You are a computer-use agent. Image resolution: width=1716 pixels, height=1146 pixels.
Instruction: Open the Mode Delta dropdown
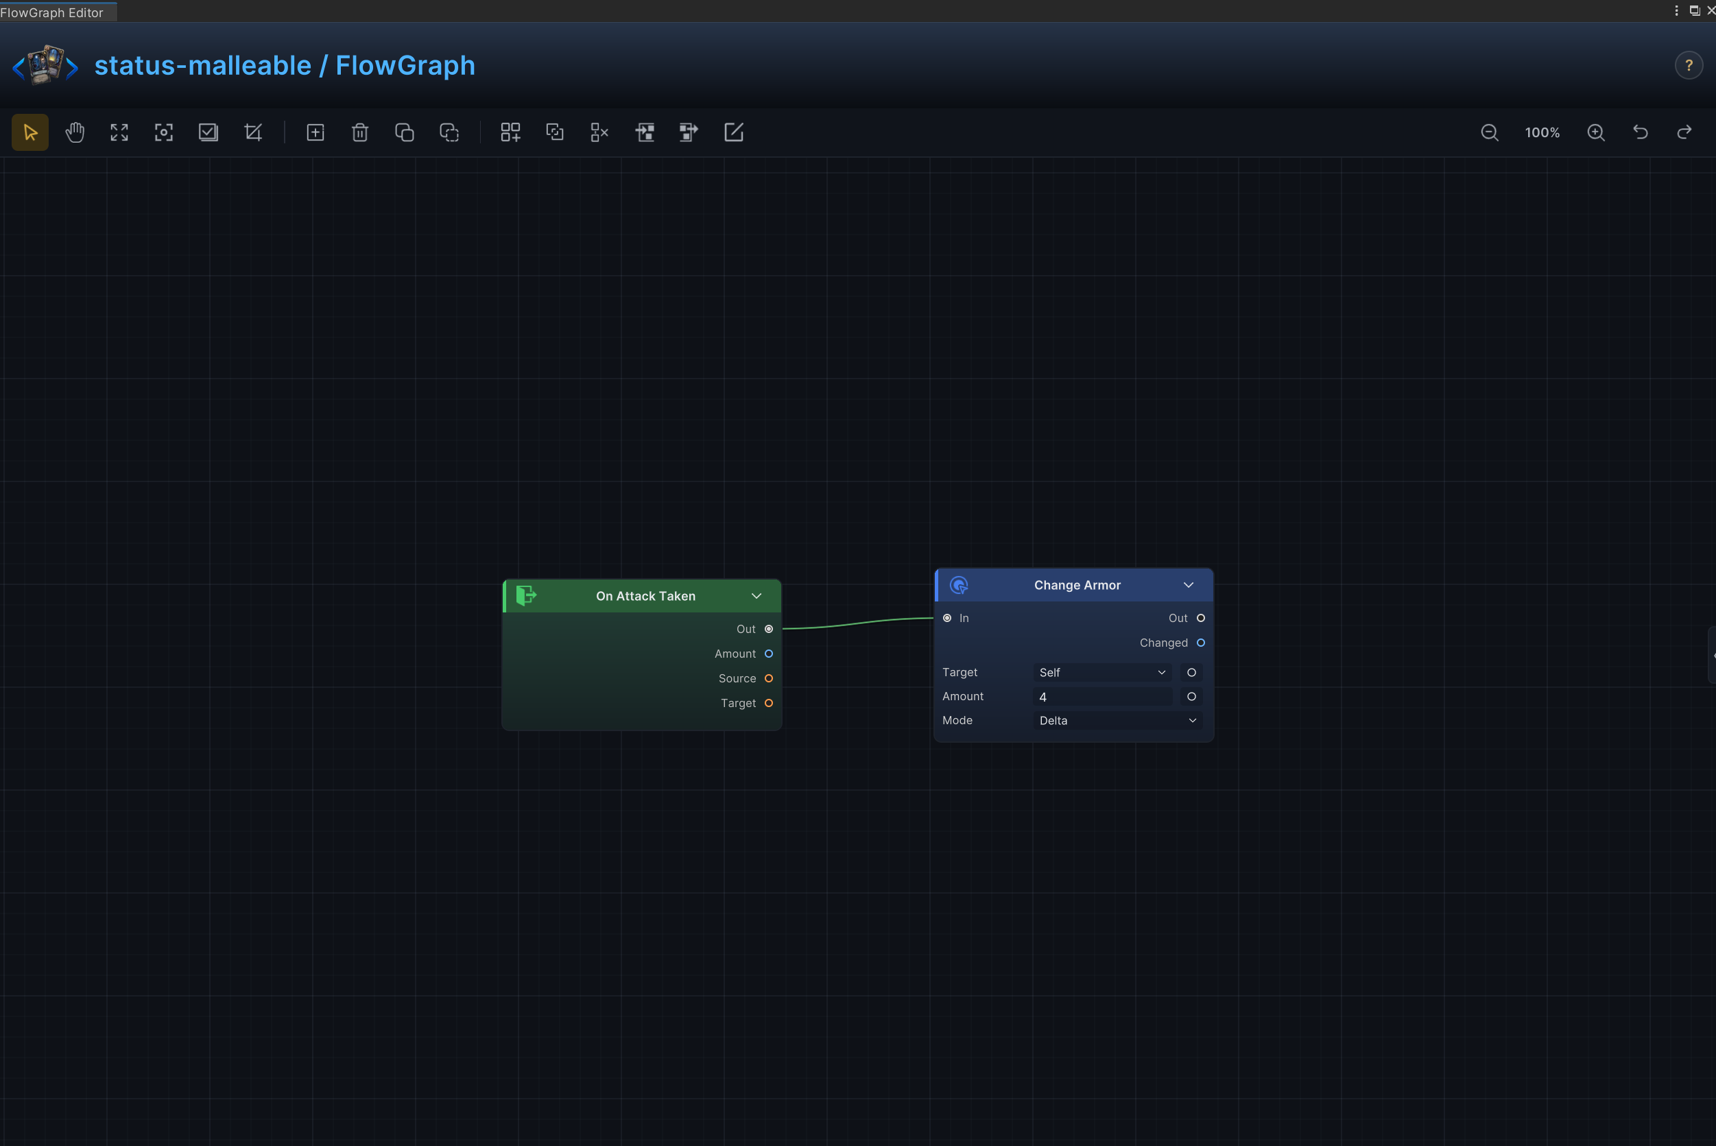coord(1117,721)
